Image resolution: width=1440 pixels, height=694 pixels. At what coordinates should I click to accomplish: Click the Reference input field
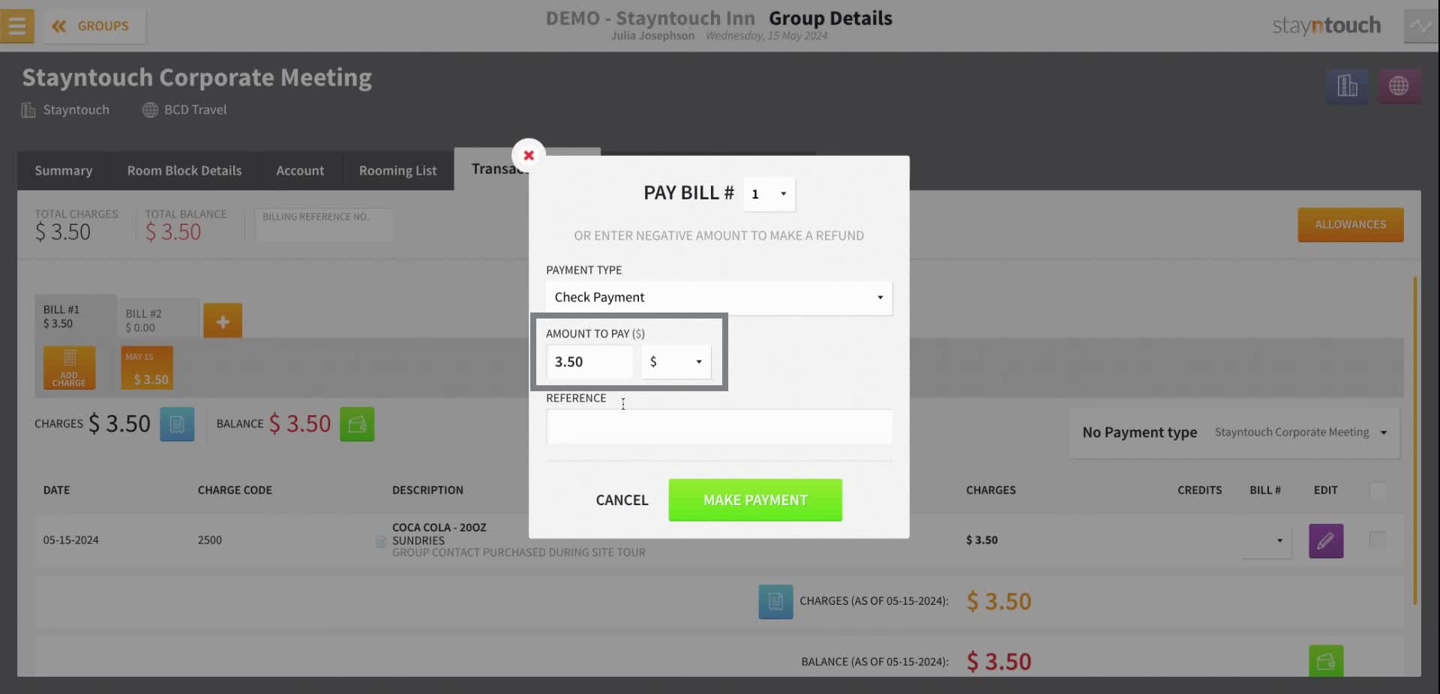tap(719, 426)
